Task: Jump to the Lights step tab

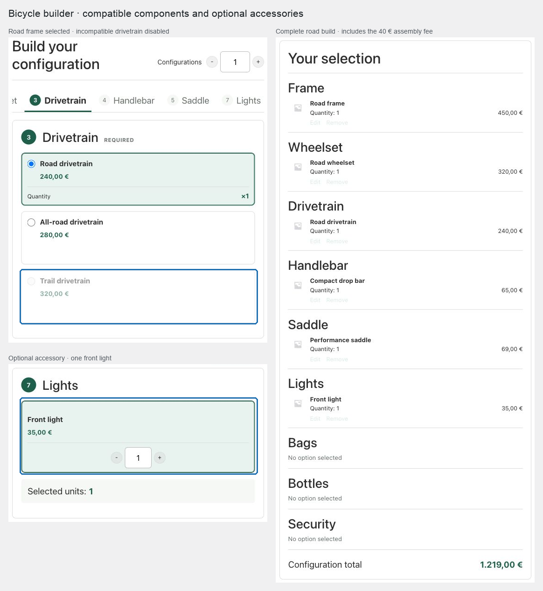Action: 241,100
